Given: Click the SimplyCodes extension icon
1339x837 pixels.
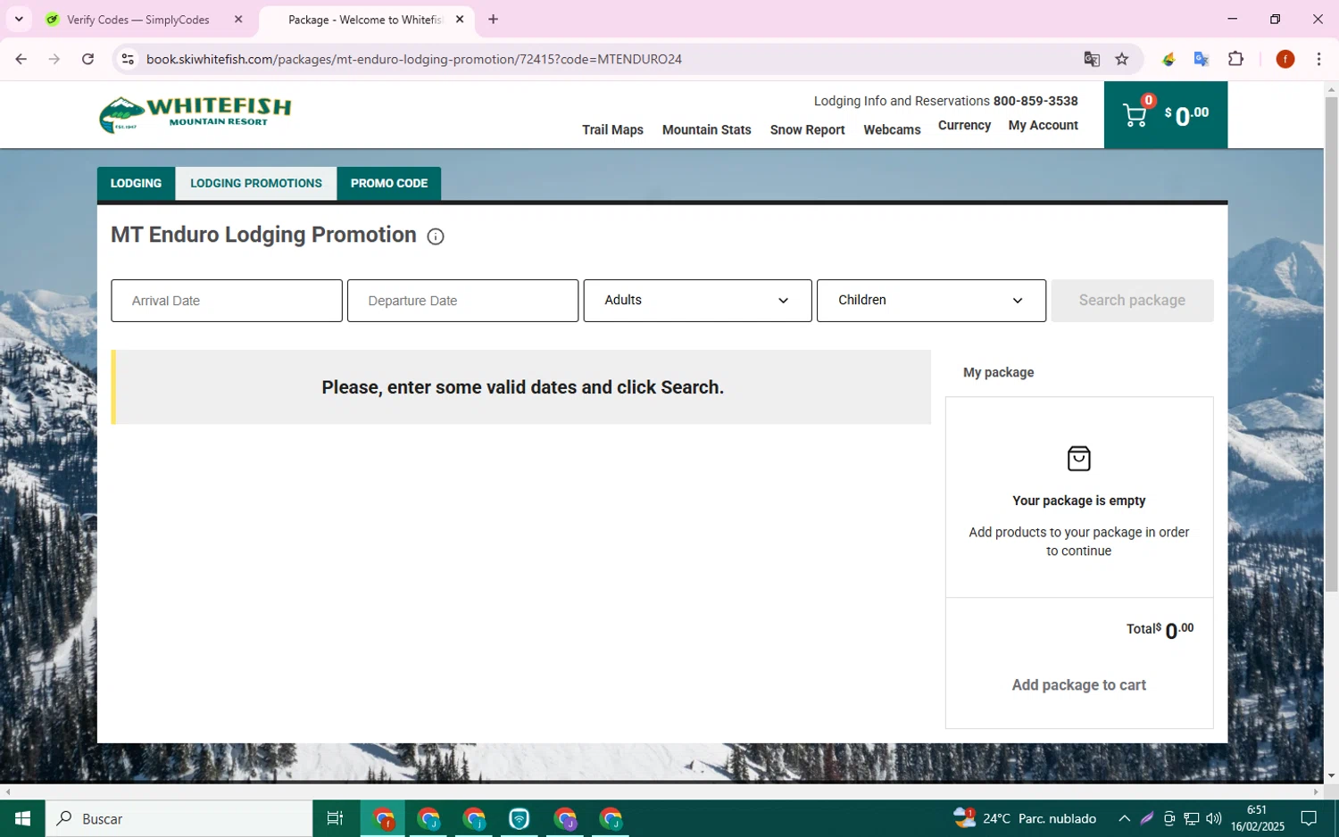Looking at the screenshot, I should (x=1169, y=59).
